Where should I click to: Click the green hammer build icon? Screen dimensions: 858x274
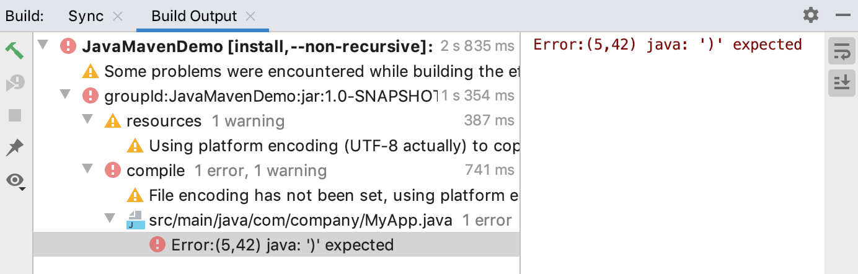(14, 50)
